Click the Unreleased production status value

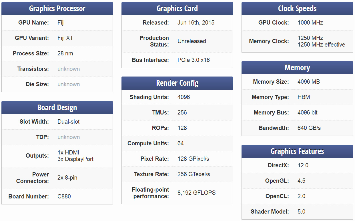192,41
